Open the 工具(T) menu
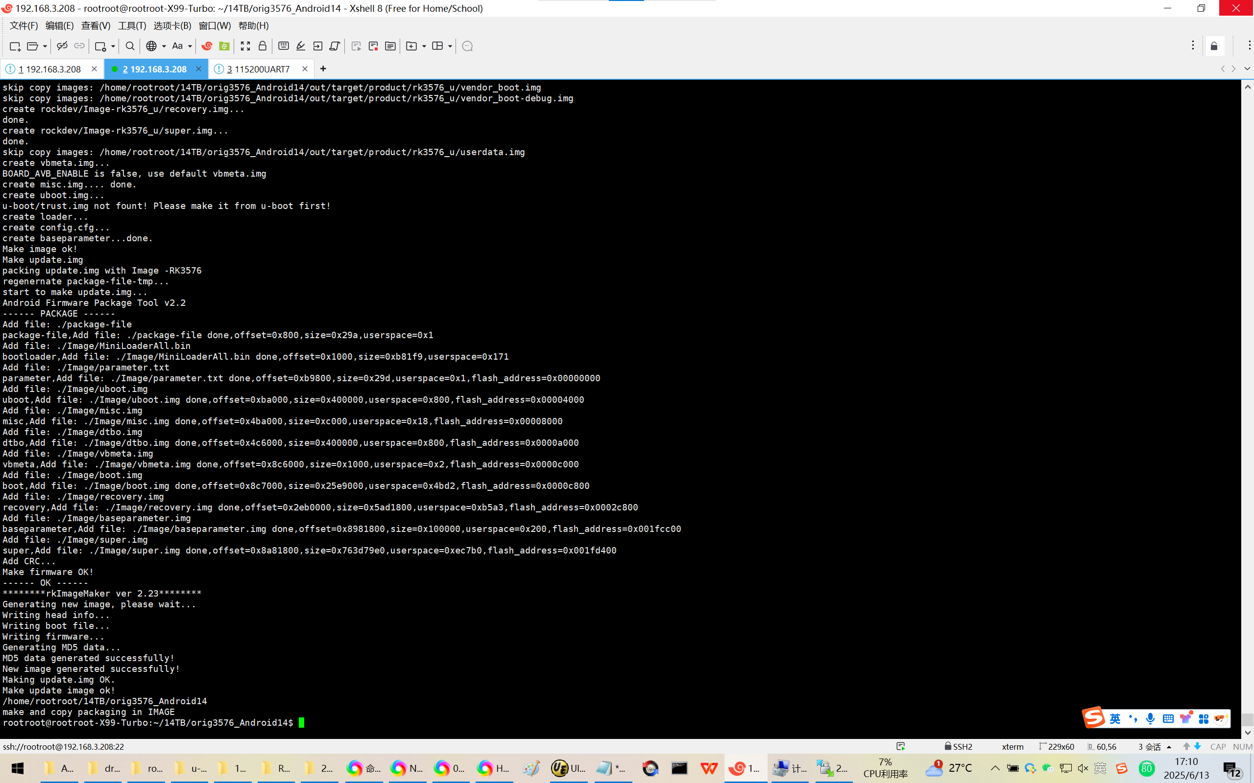The image size is (1254, 783). point(132,25)
